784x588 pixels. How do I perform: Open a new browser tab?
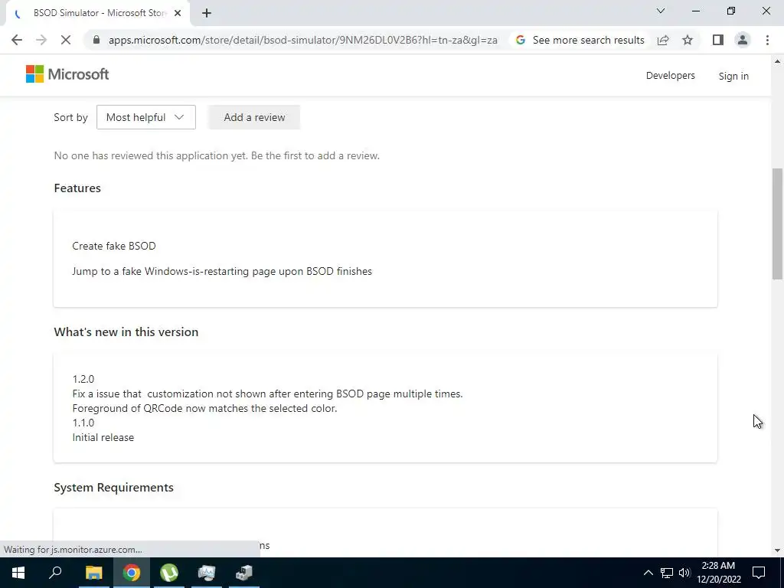[x=207, y=13]
